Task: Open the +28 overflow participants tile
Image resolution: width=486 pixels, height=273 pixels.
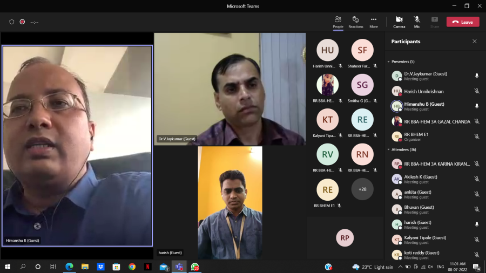Action: coord(362,189)
